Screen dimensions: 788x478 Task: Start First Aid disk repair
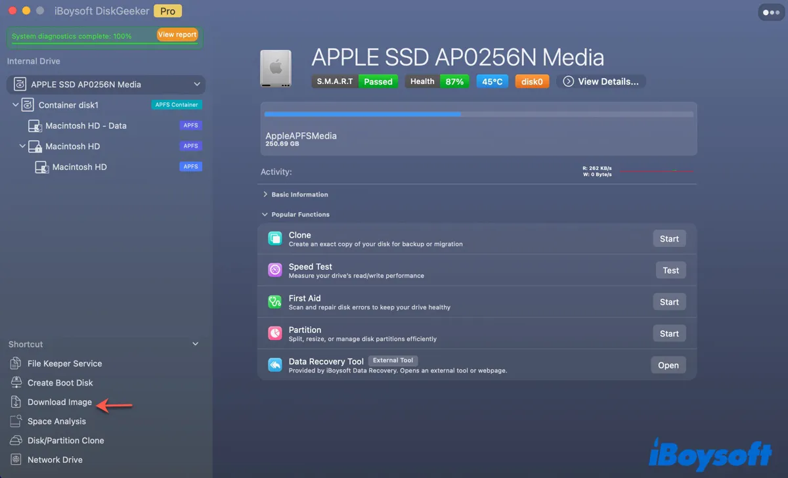pyautogui.click(x=669, y=302)
